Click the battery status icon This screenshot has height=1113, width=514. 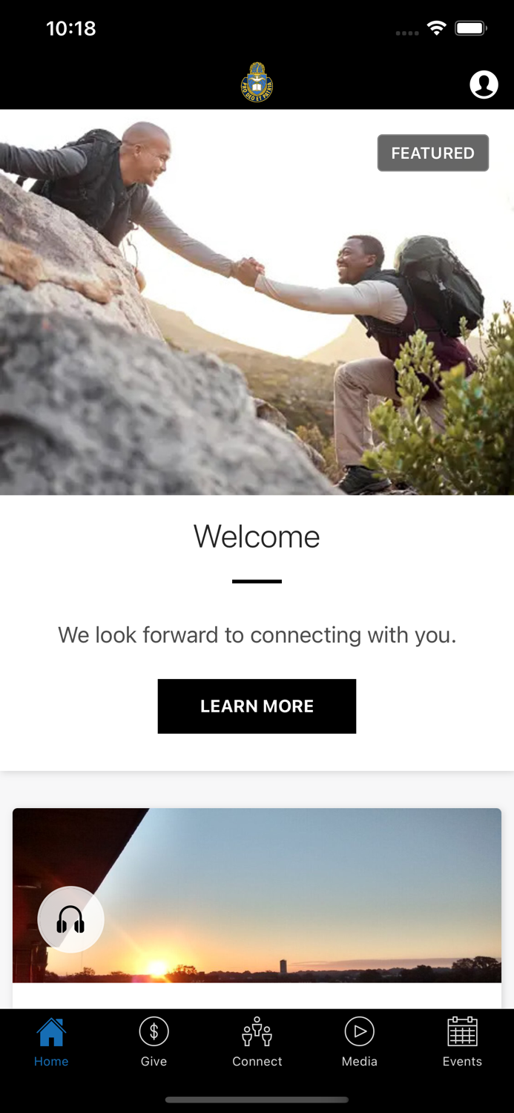pos(471,28)
